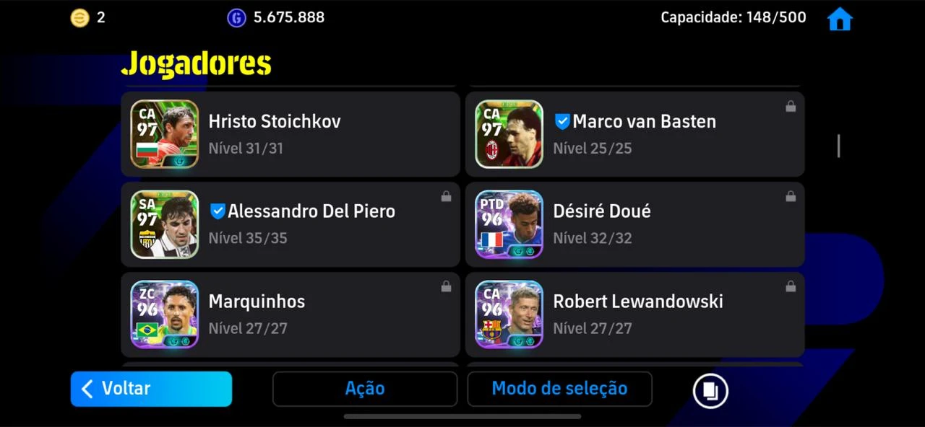
Task: Tap the blue check badge beside Marco van Basten
Action: pos(562,122)
